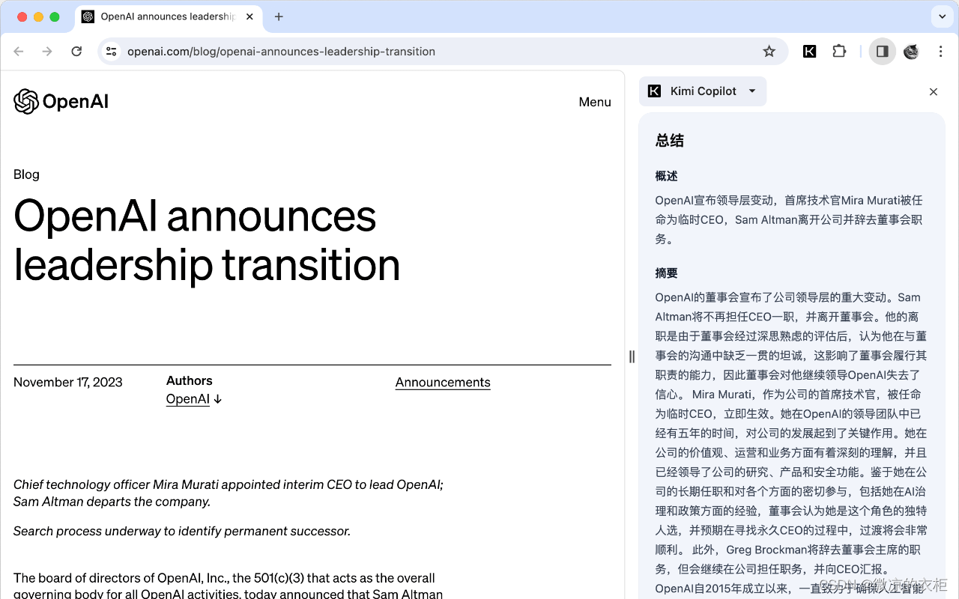The image size is (959, 599).
Task: Click the November 17, 2023 date text
Action: [x=68, y=382]
